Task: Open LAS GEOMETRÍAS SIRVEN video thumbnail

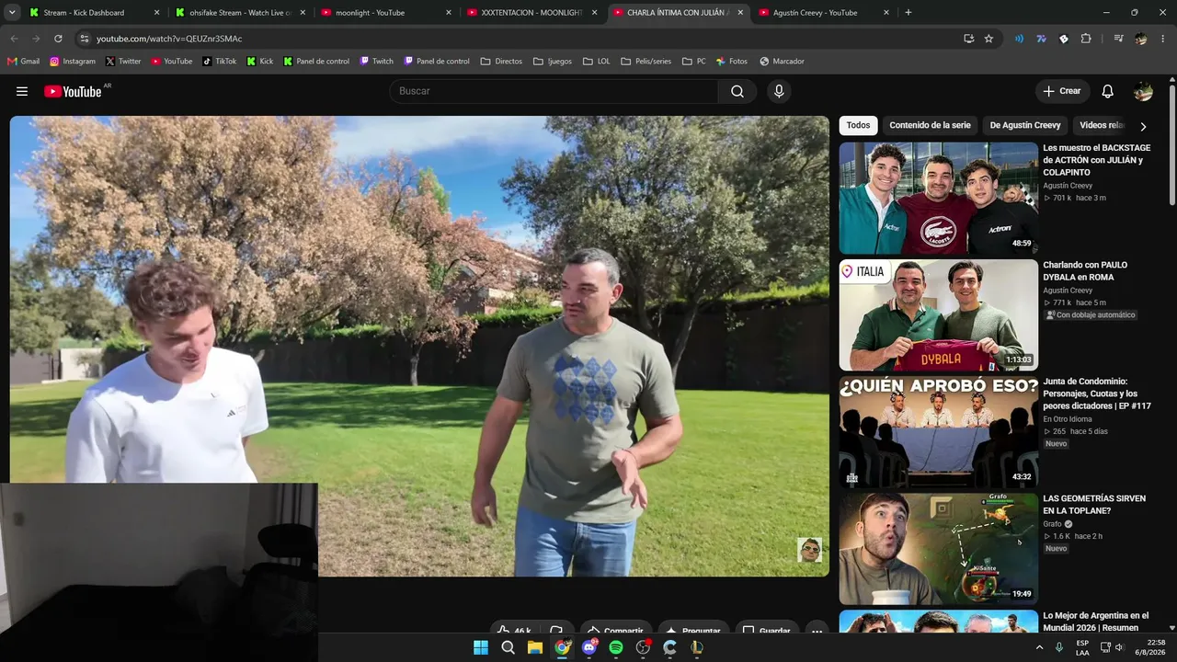Action: tap(938, 549)
